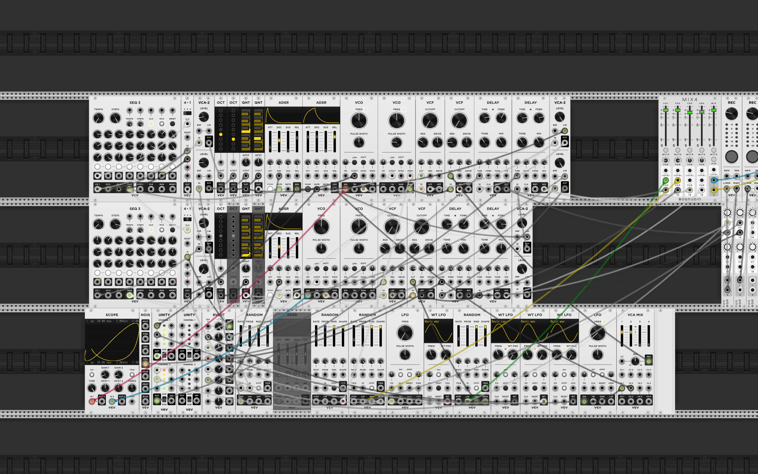Screen dimensions: 758x474
Task: Click the MIX4 CH2 PAN knob
Action: coord(678,160)
